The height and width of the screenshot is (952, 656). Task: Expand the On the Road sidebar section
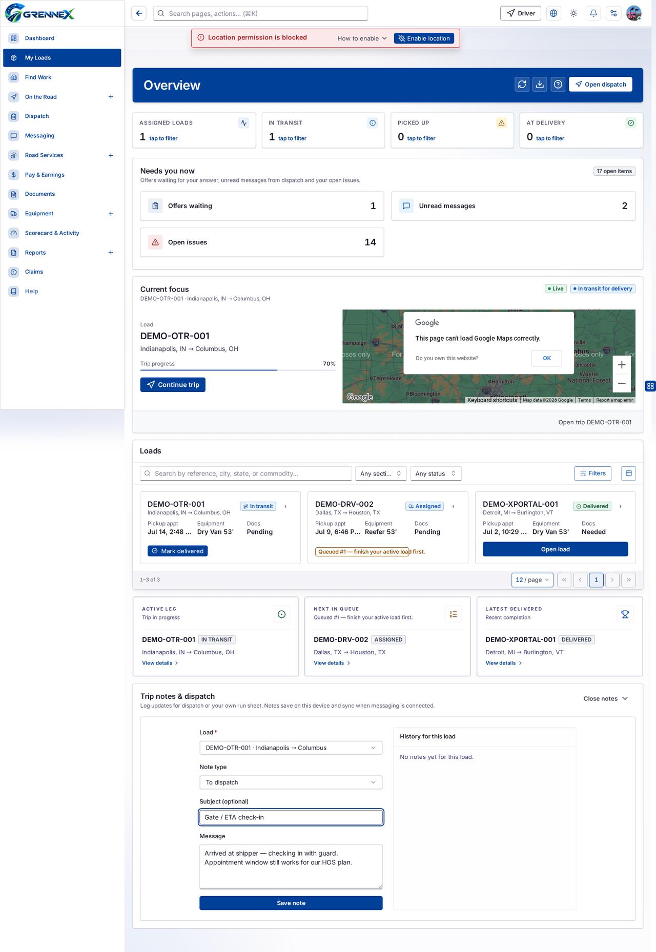click(111, 97)
